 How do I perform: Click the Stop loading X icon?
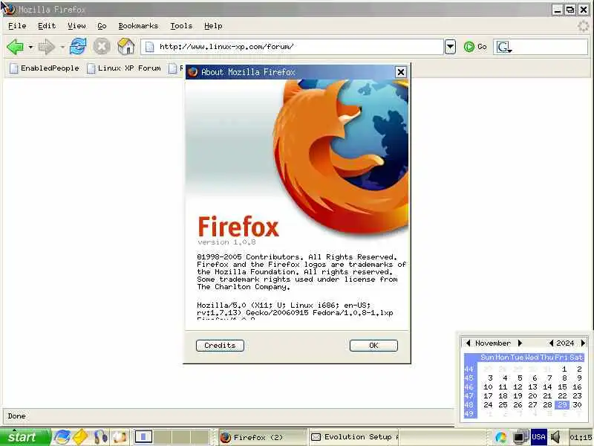click(x=102, y=47)
